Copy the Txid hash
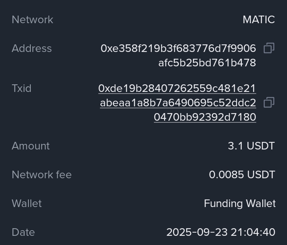287x245 pixels. [x=269, y=103]
